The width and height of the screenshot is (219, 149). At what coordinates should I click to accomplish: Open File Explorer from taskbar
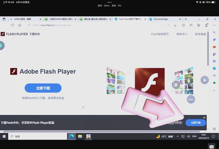pyautogui.click(x=80, y=136)
